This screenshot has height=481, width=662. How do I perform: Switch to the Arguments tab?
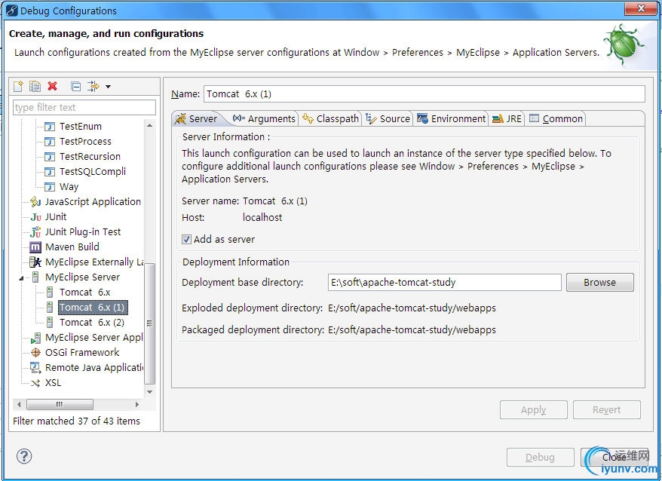265,118
